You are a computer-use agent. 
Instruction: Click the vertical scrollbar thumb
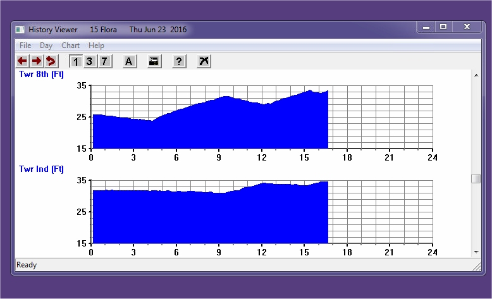point(476,178)
